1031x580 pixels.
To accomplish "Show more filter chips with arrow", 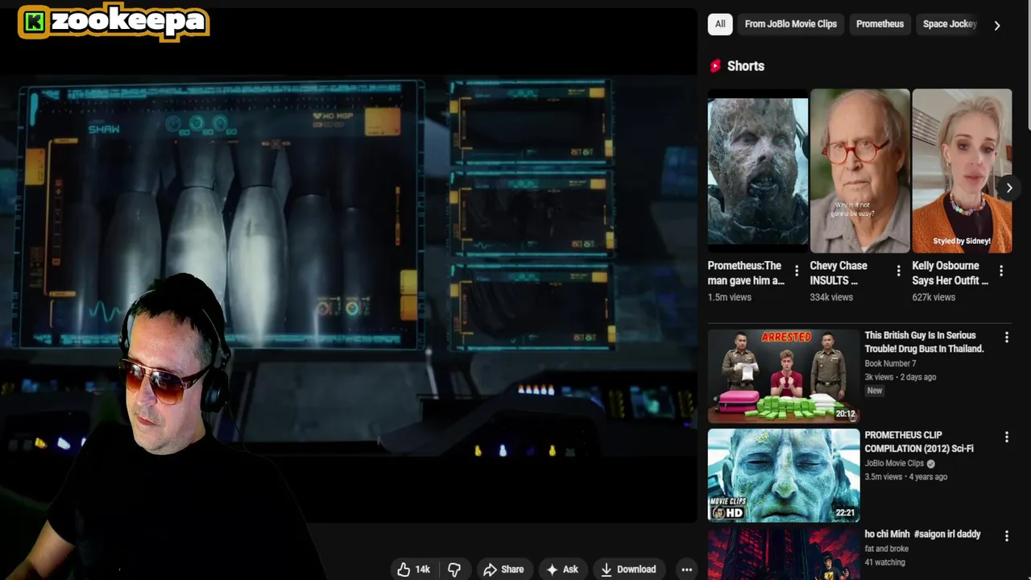I will click(x=997, y=25).
